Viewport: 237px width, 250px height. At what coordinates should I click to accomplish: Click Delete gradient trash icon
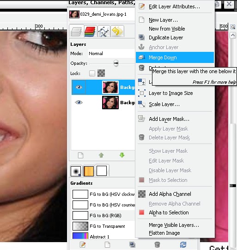tap(157, 244)
